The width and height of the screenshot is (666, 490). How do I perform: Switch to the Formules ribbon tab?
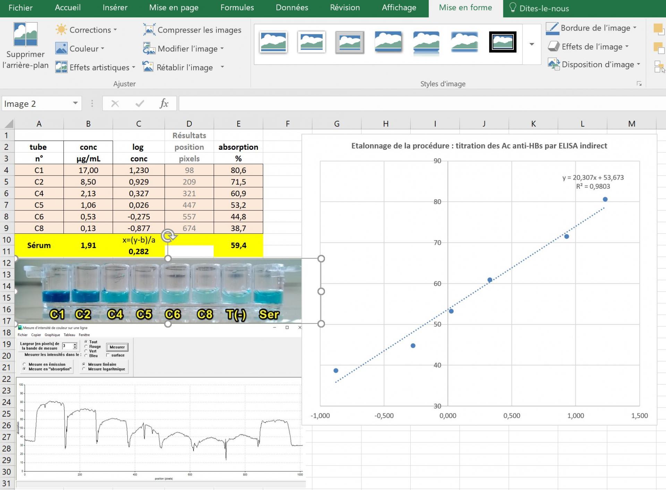(x=237, y=8)
